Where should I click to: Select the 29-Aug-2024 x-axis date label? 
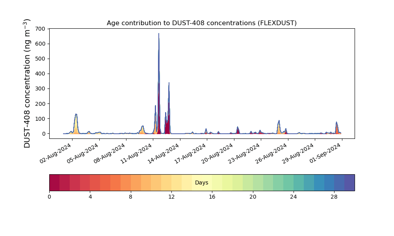(x=298, y=153)
